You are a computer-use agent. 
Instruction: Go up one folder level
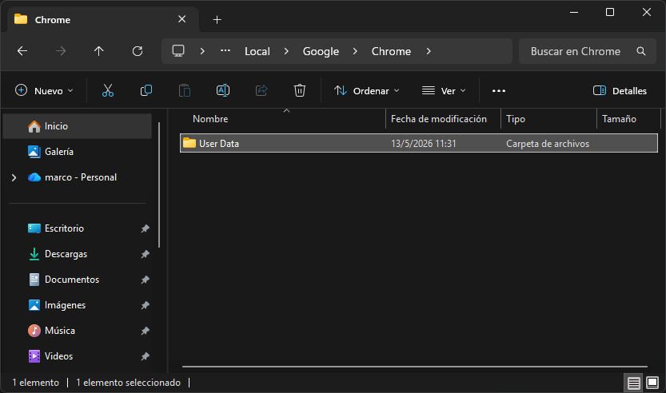coord(99,51)
